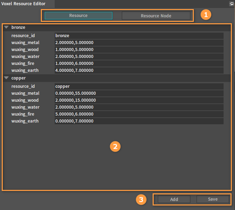Screen dimensions: 235x210
Task: Click wuxing_earth label under copper
Action: point(25,121)
